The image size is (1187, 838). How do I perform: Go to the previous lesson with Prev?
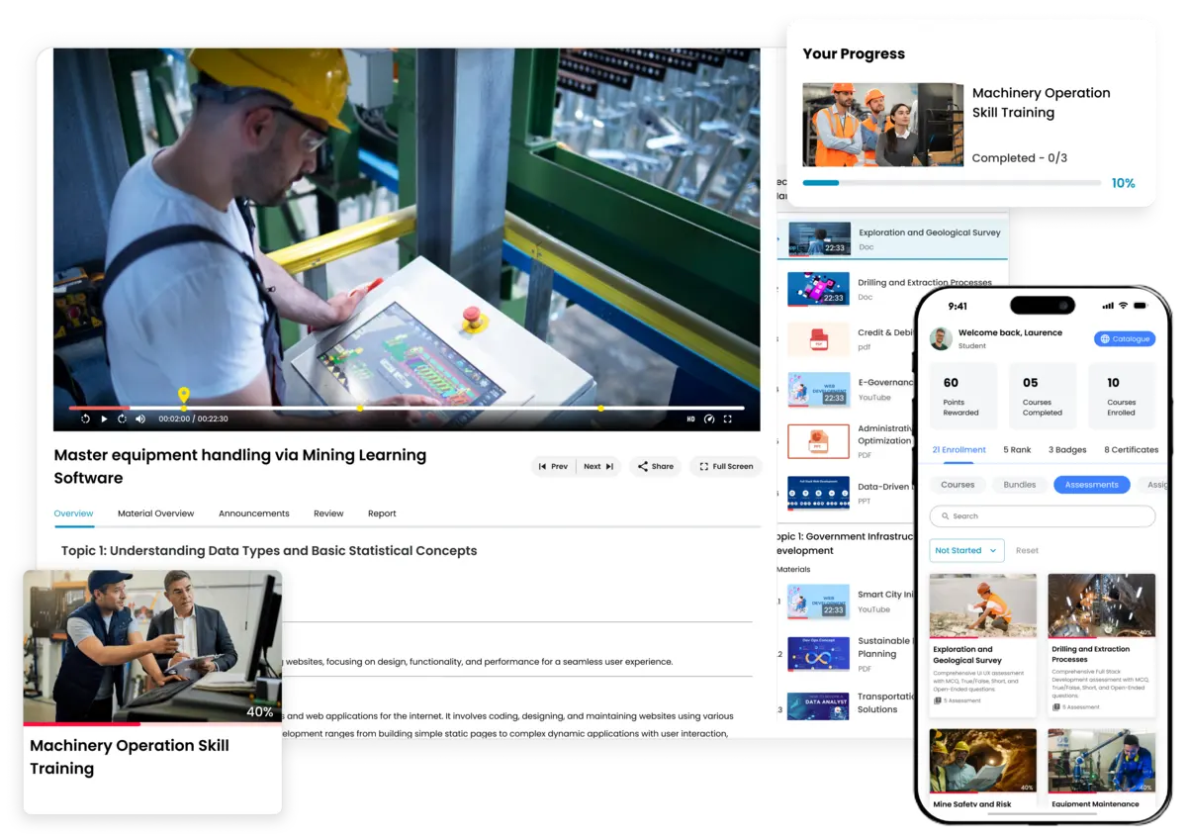point(553,466)
